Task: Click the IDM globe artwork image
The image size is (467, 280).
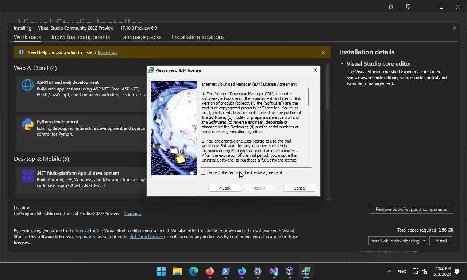Action: 174,128
